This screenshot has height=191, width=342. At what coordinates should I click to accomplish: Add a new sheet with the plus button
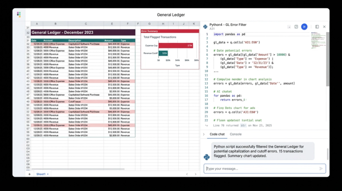pos(29,174)
